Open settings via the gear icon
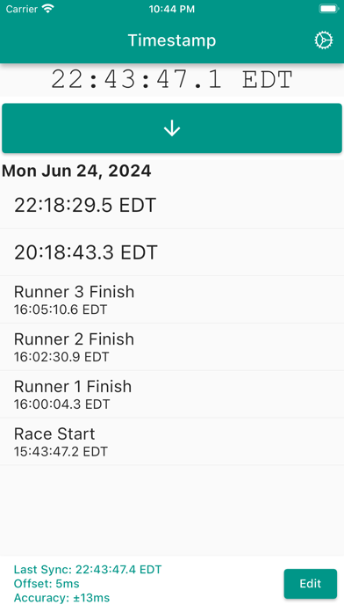344x612 pixels. 324,40
